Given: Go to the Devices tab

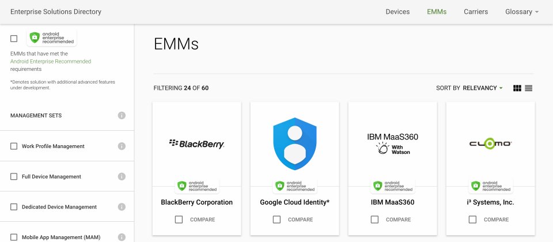Looking at the screenshot, I should [397, 12].
